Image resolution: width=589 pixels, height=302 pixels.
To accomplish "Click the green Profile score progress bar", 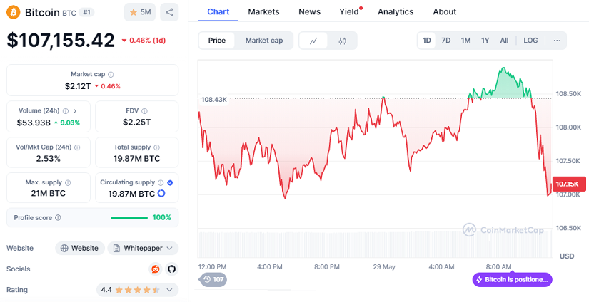I will coord(129,218).
